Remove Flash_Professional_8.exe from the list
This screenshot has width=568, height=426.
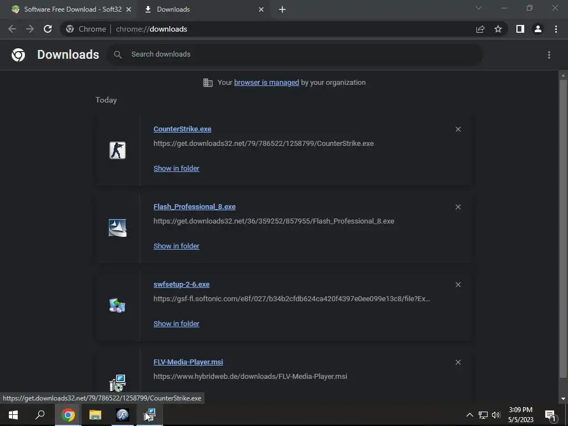pyautogui.click(x=458, y=207)
